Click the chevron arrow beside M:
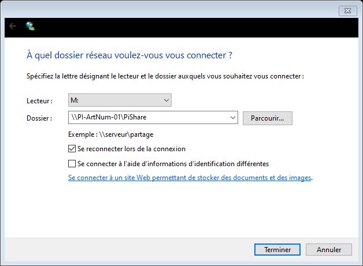 166,100
